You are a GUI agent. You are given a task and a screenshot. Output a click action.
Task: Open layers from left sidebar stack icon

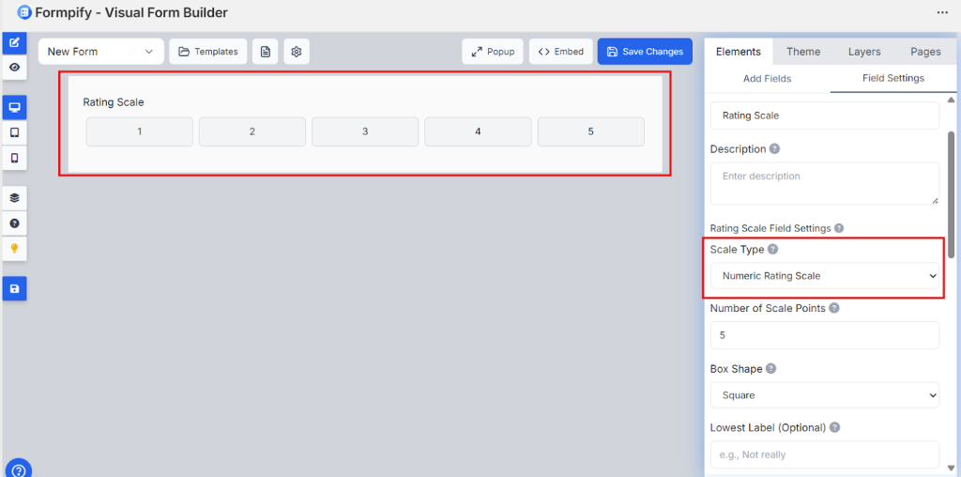[14, 198]
